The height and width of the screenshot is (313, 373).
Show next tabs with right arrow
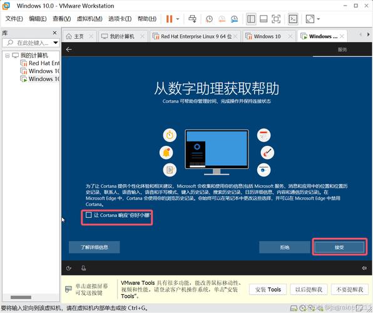click(x=368, y=34)
